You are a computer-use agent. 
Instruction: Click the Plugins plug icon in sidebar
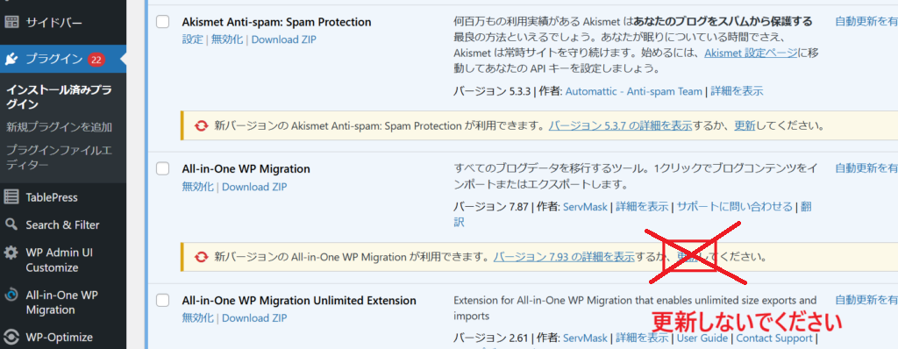[x=11, y=59]
